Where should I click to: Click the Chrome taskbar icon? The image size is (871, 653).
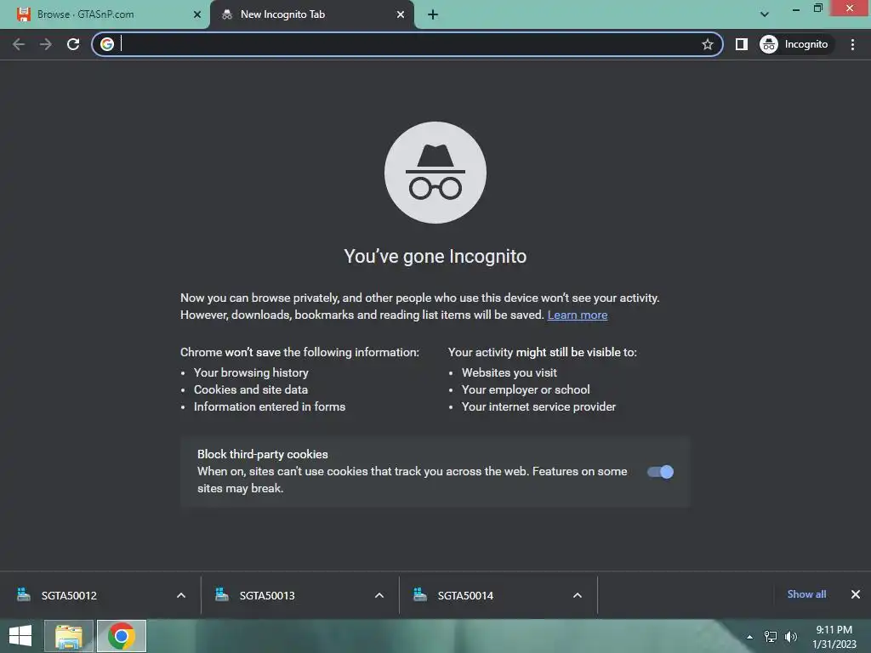(x=122, y=636)
